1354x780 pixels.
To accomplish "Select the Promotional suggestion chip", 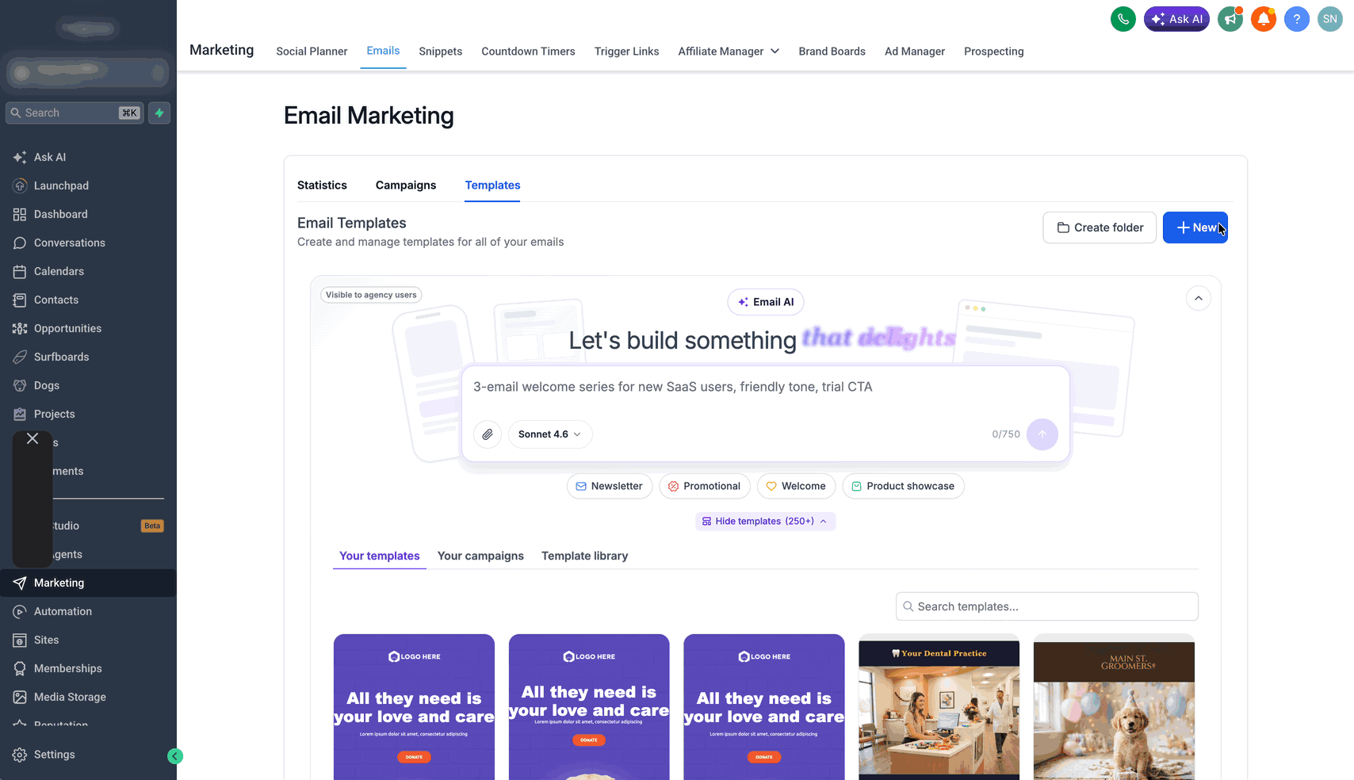I will click(x=704, y=486).
